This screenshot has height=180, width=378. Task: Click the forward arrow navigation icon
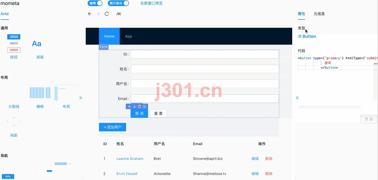tap(98, 14)
